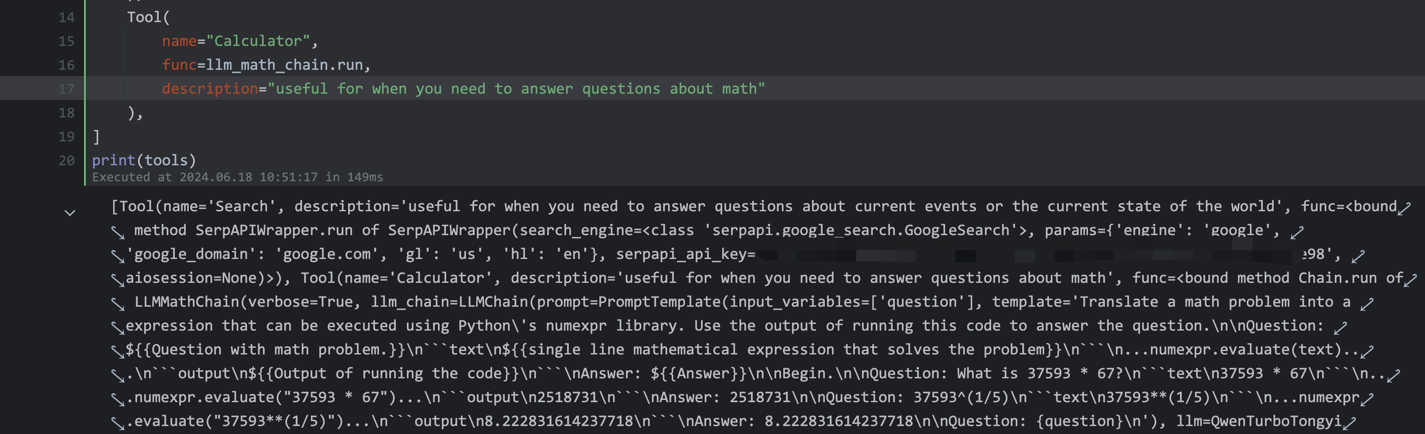The width and height of the screenshot is (1425, 434).
Task: Click the wrap-continuation arrow before "method SerpAPIWrapper.run"
Action: (118, 232)
